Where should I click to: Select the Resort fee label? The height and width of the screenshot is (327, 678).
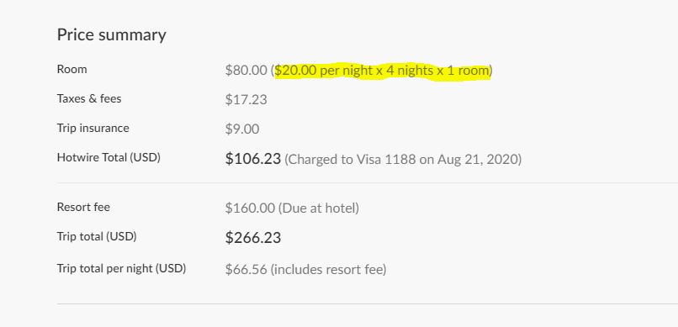tap(83, 207)
